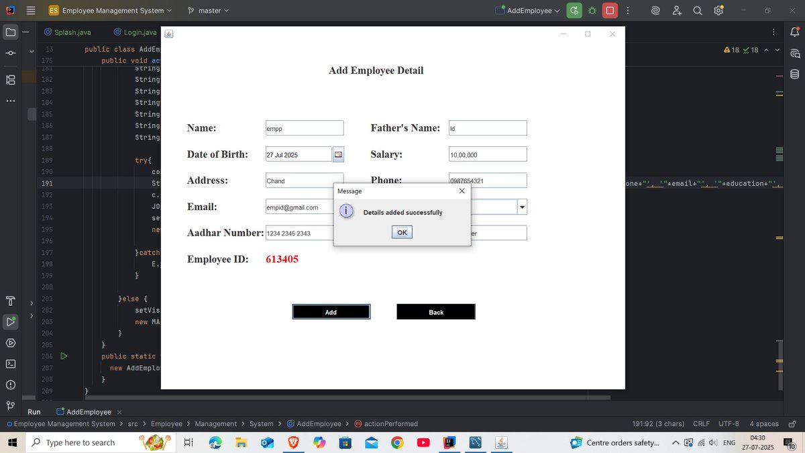The width and height of the screenshot is (805, 453).
Task: Open Search Everywhere magnifier icon
Action: (x=698, y=11)
